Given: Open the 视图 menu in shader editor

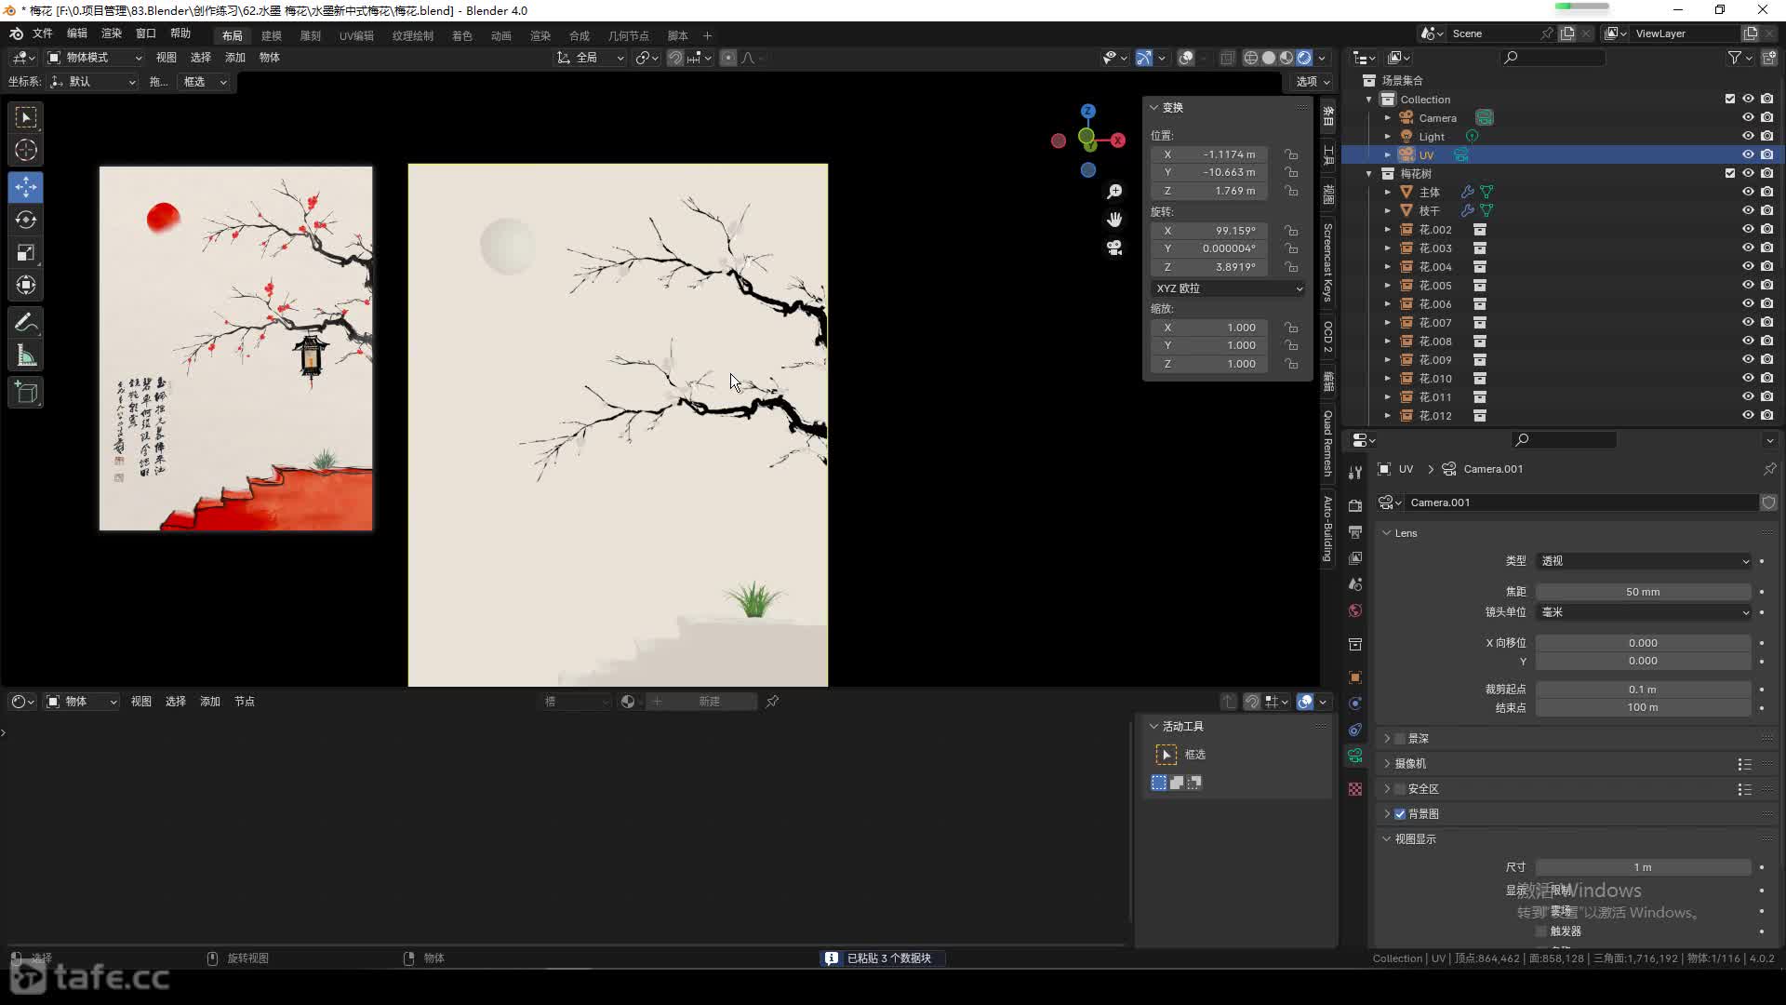Looking at the screenshot, I should pos(141,702).
